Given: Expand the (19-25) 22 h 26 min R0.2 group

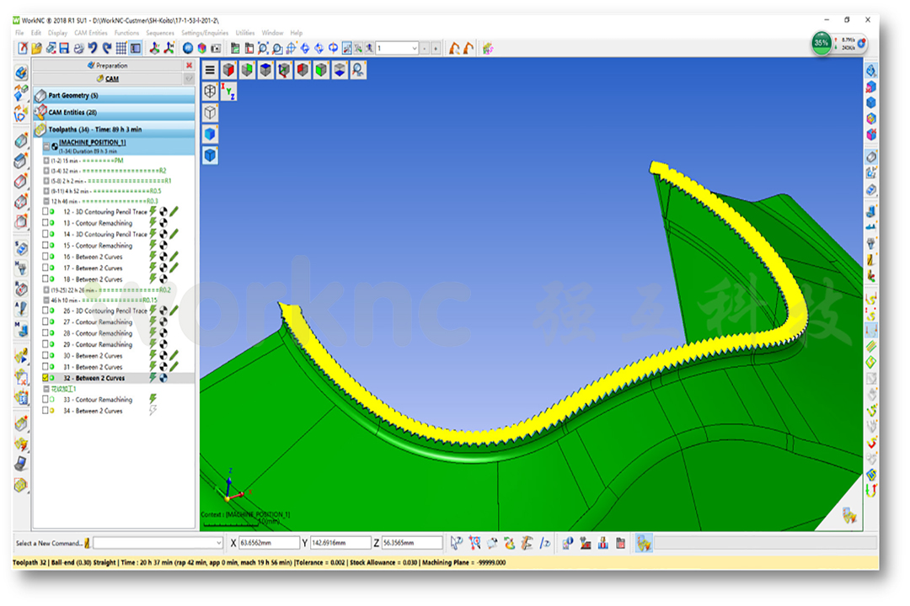Looking at the screenshot, I should point(46,290).
